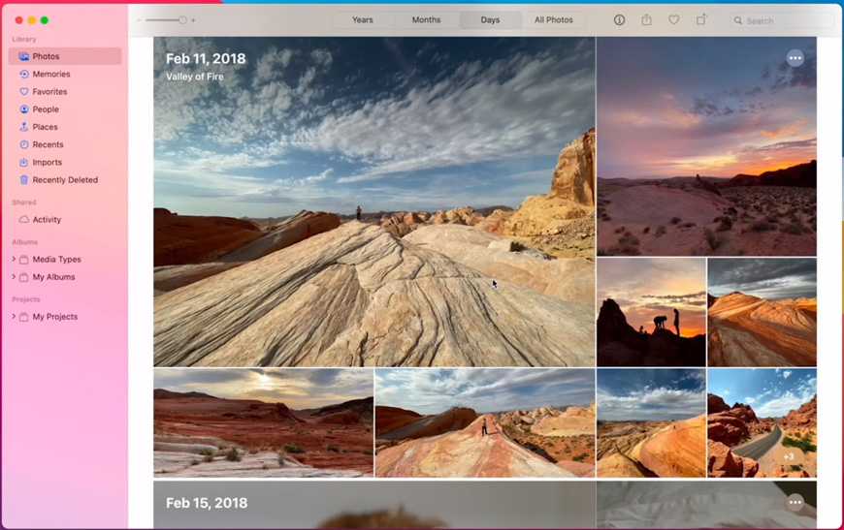Open the Share icon in toolbar

[x=647, y=20]
